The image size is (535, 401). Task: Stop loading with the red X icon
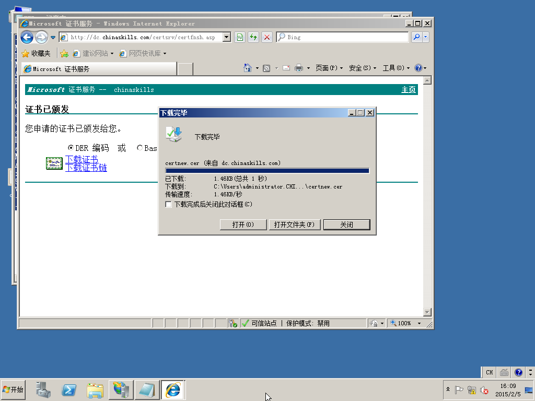(267, 37)
